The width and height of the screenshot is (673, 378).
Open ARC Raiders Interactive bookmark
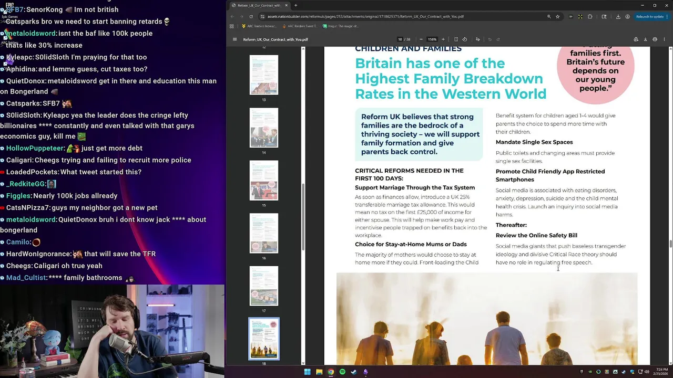(x=259, y=26)
